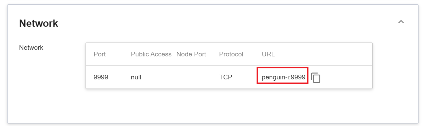Click empty row space right of the copy icon
Image resolution: width=427 pixels, height=126 pixels.
point(346,77)
